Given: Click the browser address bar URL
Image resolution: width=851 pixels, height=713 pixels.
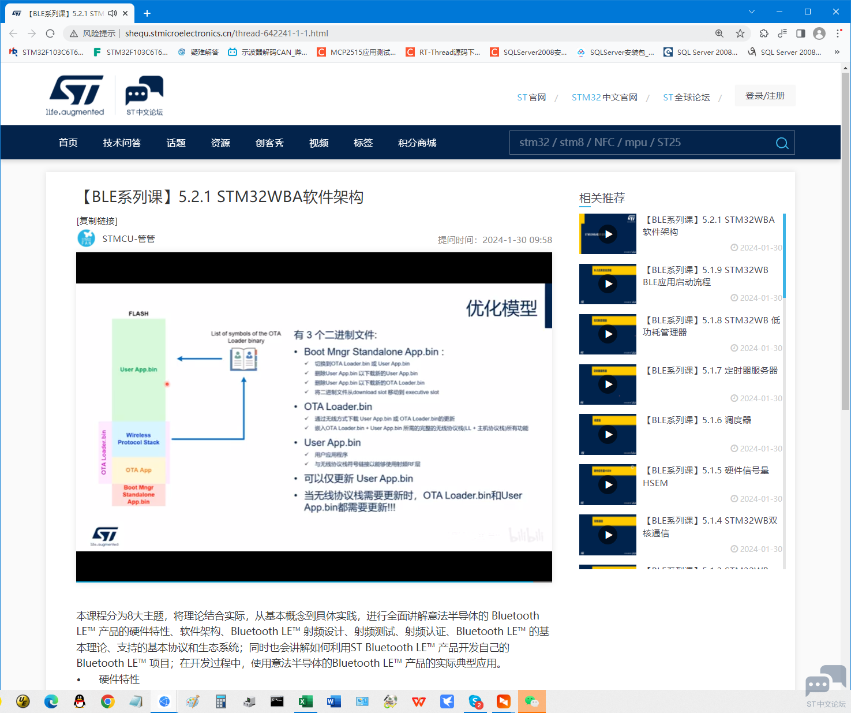Looking at the screenshot, I should pyautogui.click(x=227, y=33).
